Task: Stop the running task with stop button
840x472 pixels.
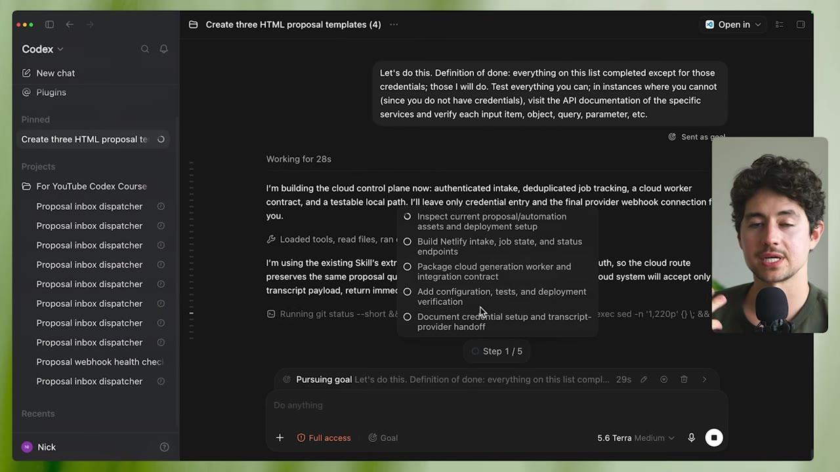Action: [714, 438]
